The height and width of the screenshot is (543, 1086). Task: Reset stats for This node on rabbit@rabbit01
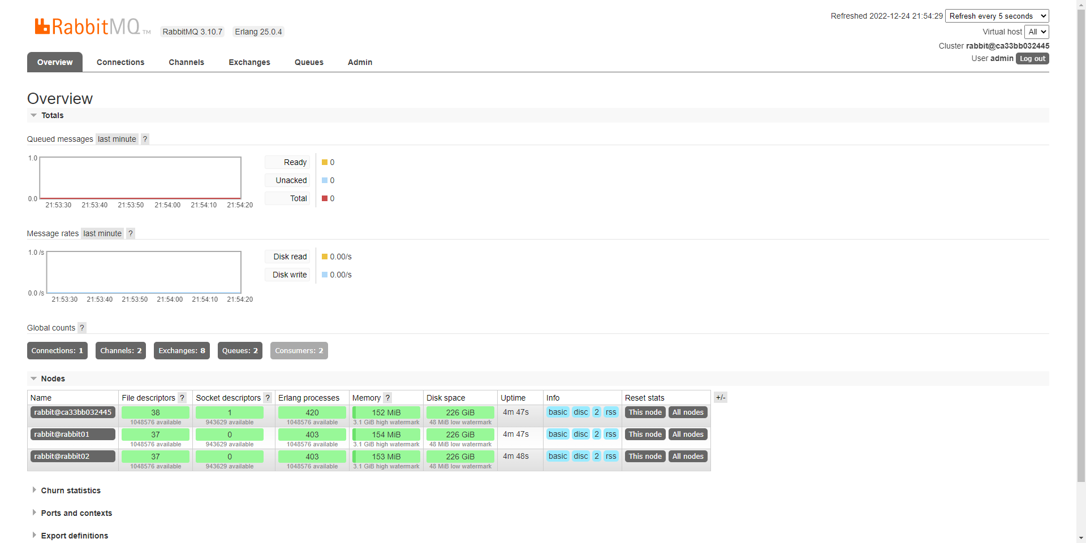point(645,435)
